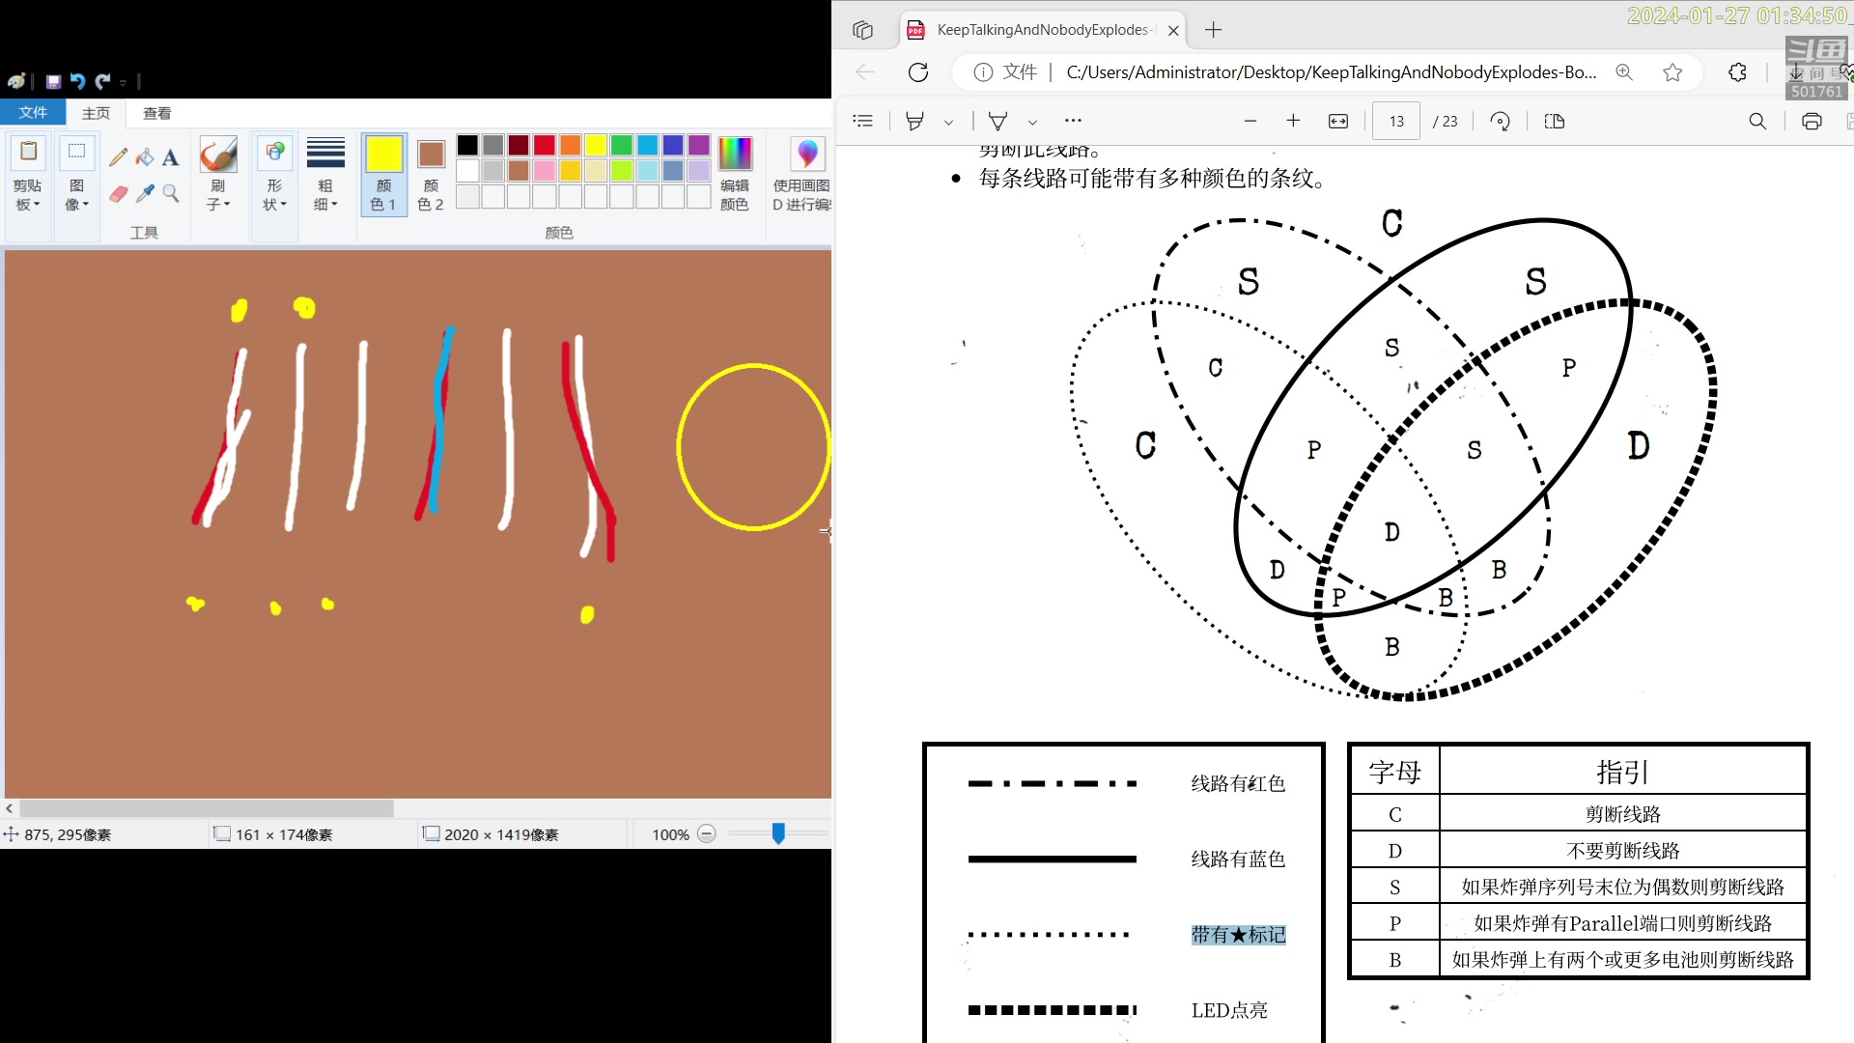Select the yellow swatch in the color palette
The height and width of the screenshot is (1043, 1854).
[596, 144]
